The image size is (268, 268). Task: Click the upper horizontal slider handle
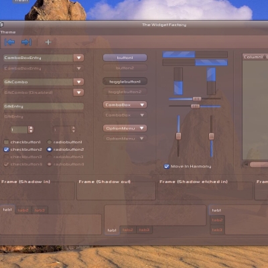coord(197,98)
